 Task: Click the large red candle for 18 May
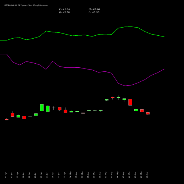tap(130, 102)
